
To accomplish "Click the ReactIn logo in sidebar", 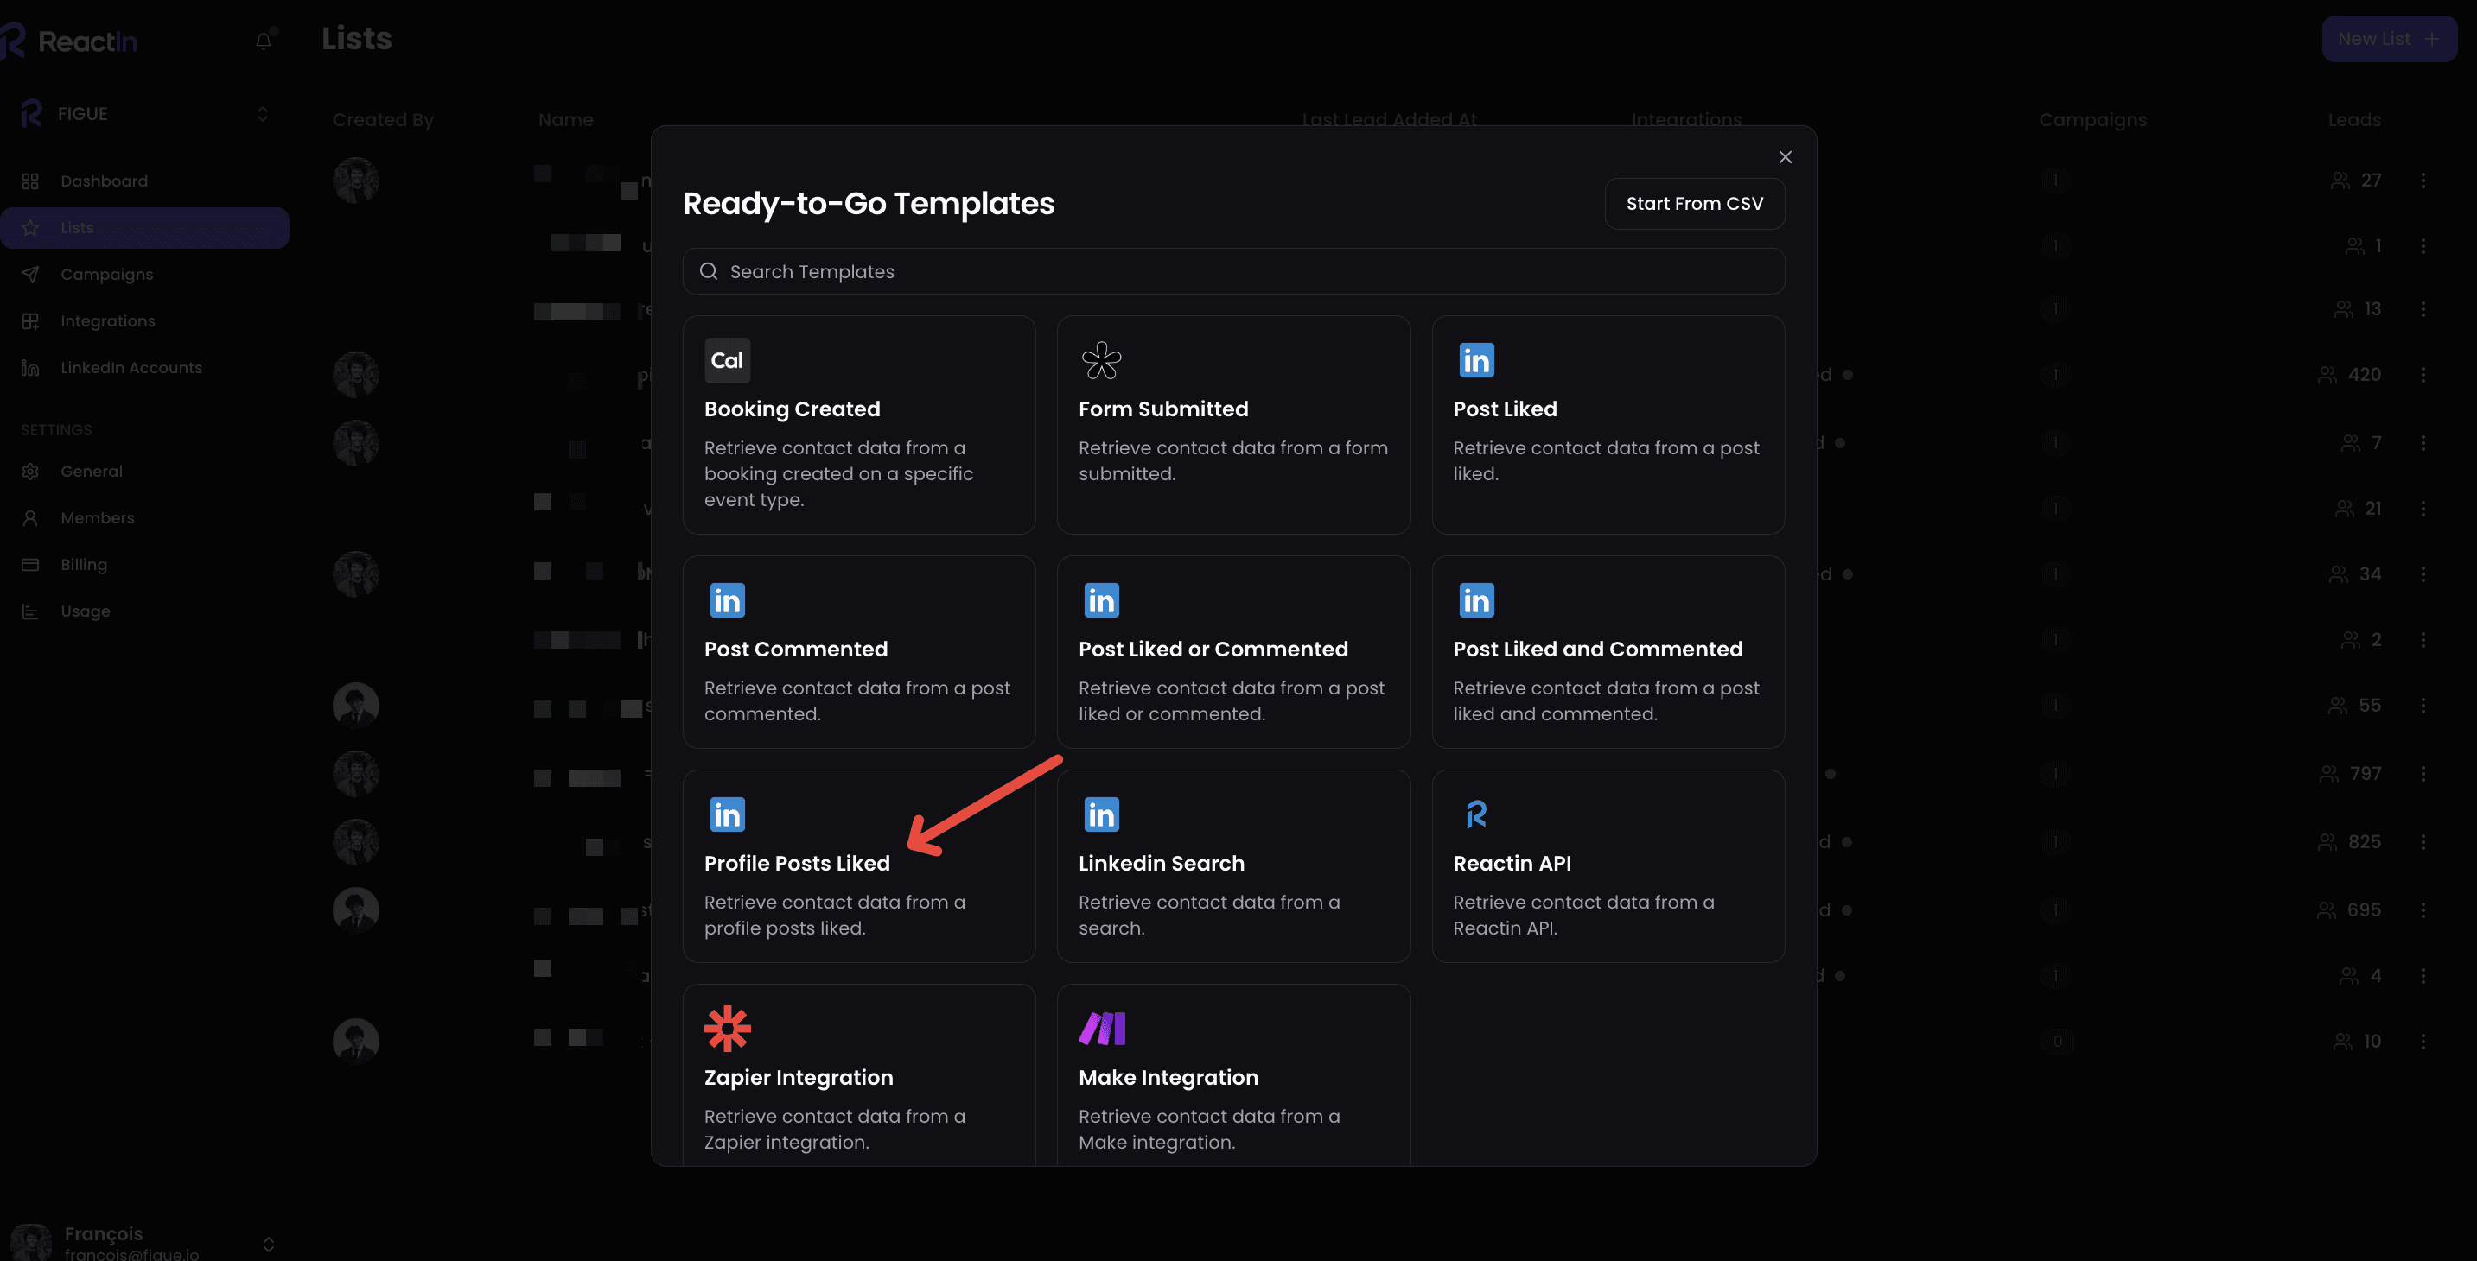I will point(69,41).
